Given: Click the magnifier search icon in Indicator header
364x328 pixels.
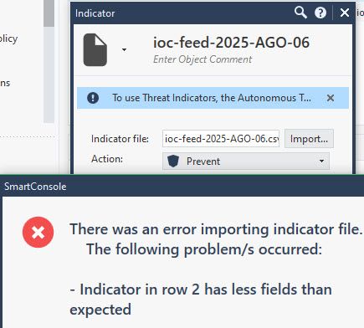Looking at the screenshot, I should tap(300, 13).
